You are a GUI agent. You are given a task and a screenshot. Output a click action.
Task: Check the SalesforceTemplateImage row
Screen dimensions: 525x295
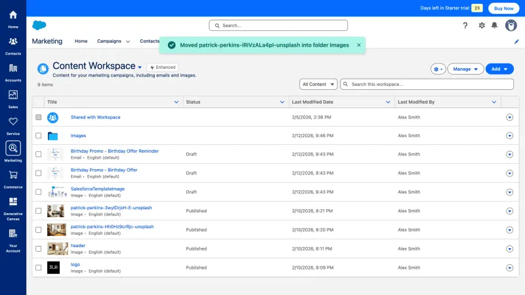point(39,192)
